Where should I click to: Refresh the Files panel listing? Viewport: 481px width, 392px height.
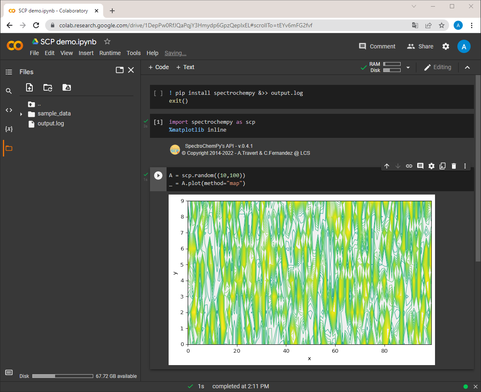pos(48,88)
